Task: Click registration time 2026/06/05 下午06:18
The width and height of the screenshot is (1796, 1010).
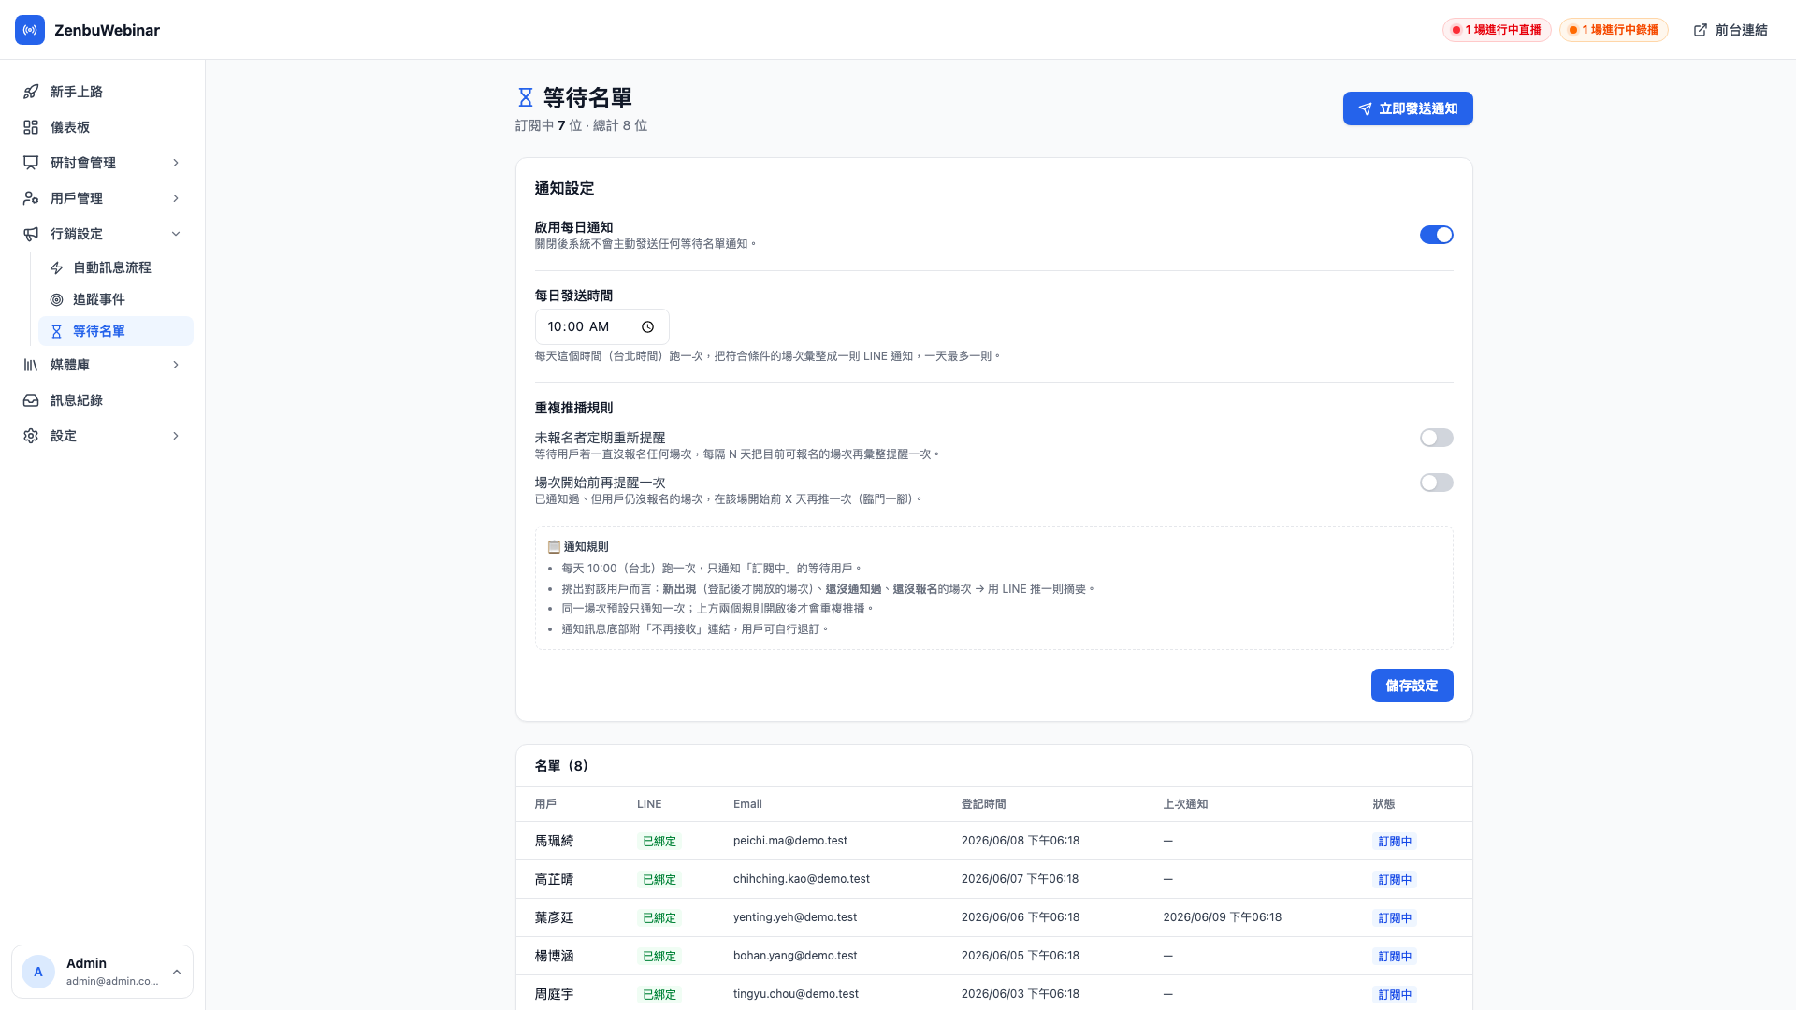Action: [1021, 956]
